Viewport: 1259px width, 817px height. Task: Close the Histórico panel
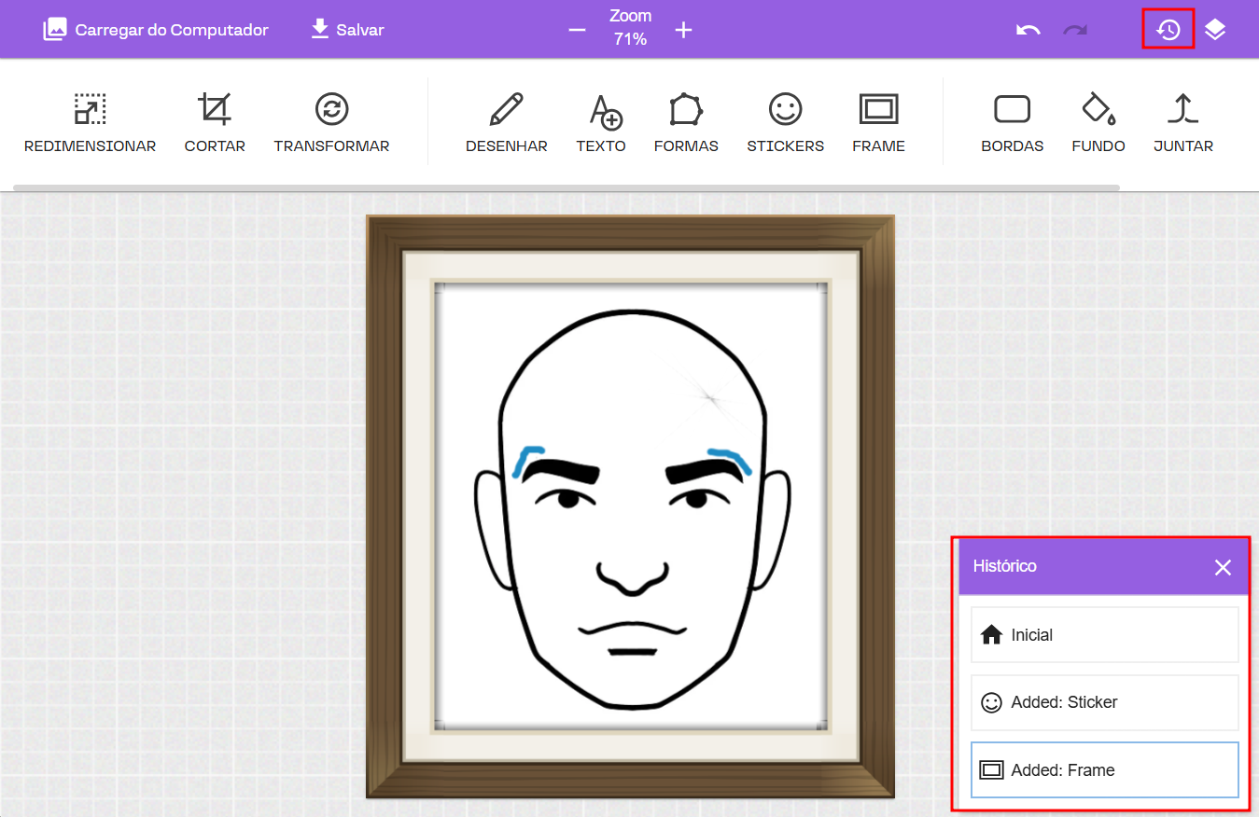[1223, 567]
